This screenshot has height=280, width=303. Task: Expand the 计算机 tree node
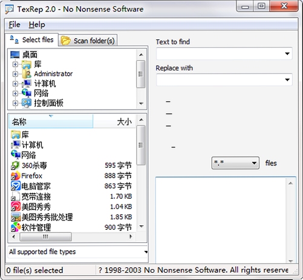[15, 84]
